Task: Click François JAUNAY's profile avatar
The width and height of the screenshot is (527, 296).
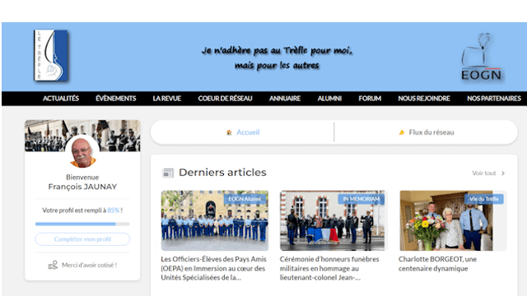Action: tap(82, 151)
